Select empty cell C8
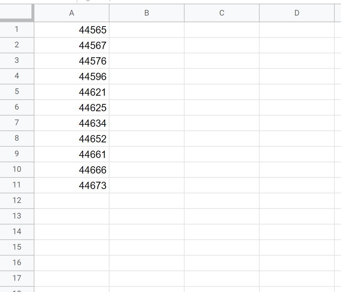 pos(222,138)
